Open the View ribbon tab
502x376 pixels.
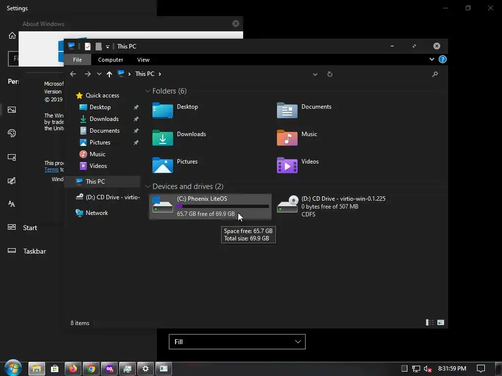click(143, 60)
